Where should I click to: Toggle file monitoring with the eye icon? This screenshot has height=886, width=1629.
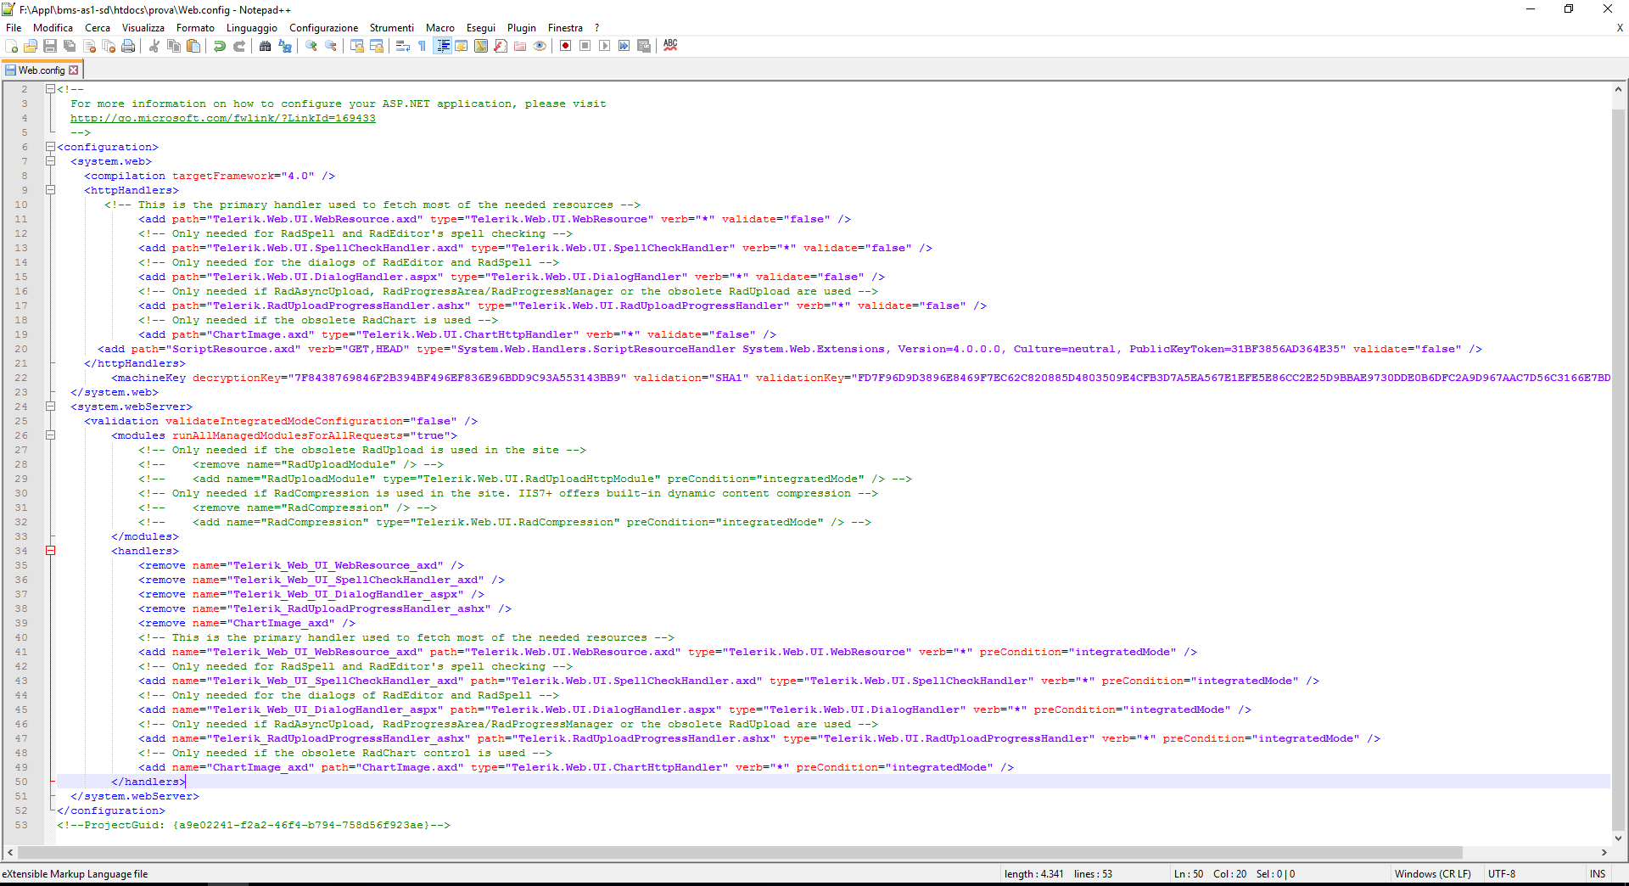click(540, 46)
